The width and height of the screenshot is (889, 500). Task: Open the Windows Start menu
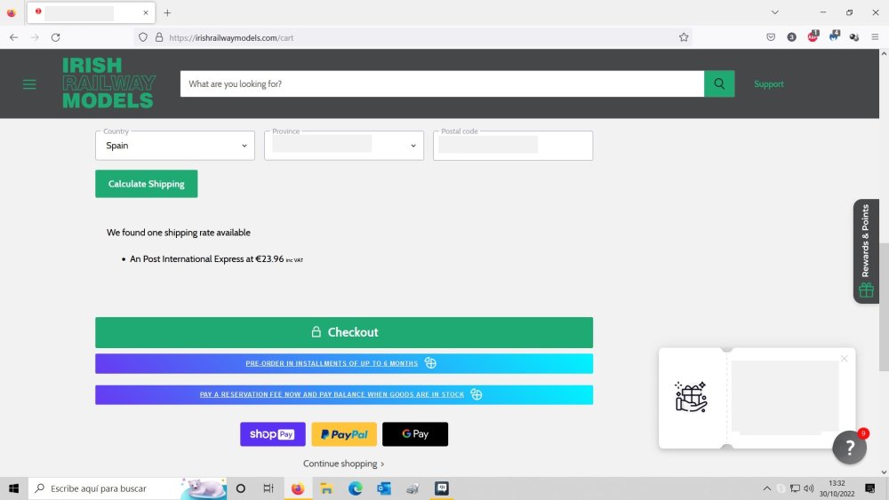13,488
